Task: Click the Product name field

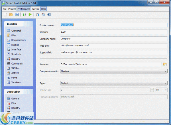Action: [114, 25]
